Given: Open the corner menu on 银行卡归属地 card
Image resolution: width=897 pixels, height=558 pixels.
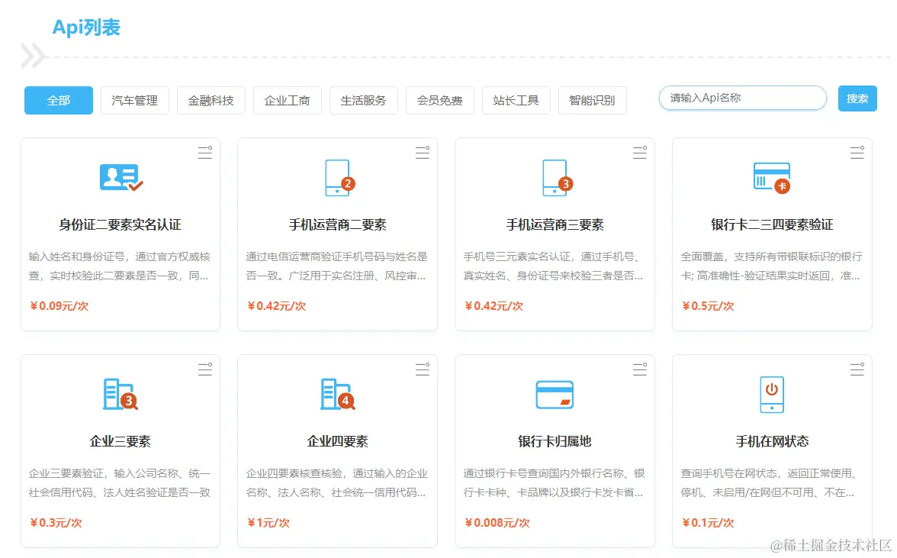Looking at the screenshot, I should [x=639, y=369].
